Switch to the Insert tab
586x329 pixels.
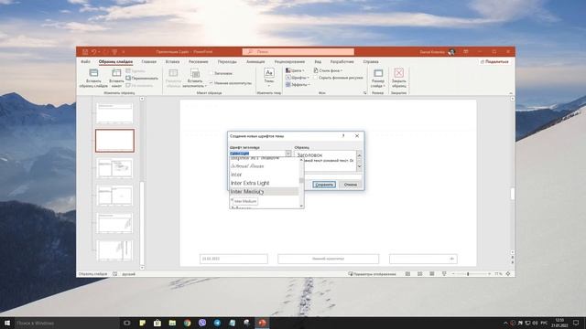tap(172, 61)
